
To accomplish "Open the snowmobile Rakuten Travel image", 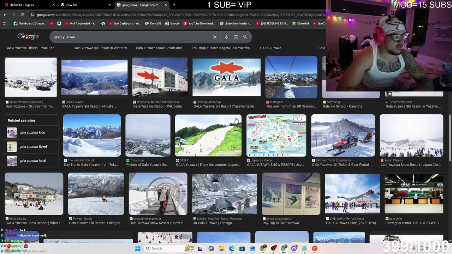I will [343, 135].
